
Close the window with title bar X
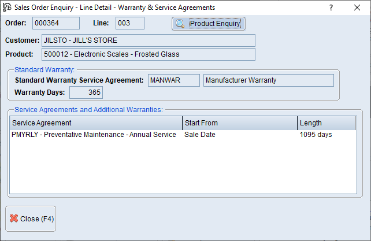[357, 8]
